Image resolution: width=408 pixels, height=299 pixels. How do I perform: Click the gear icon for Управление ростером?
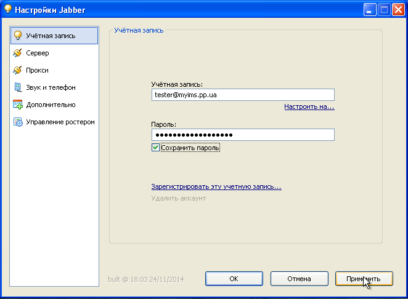[18, 122]
